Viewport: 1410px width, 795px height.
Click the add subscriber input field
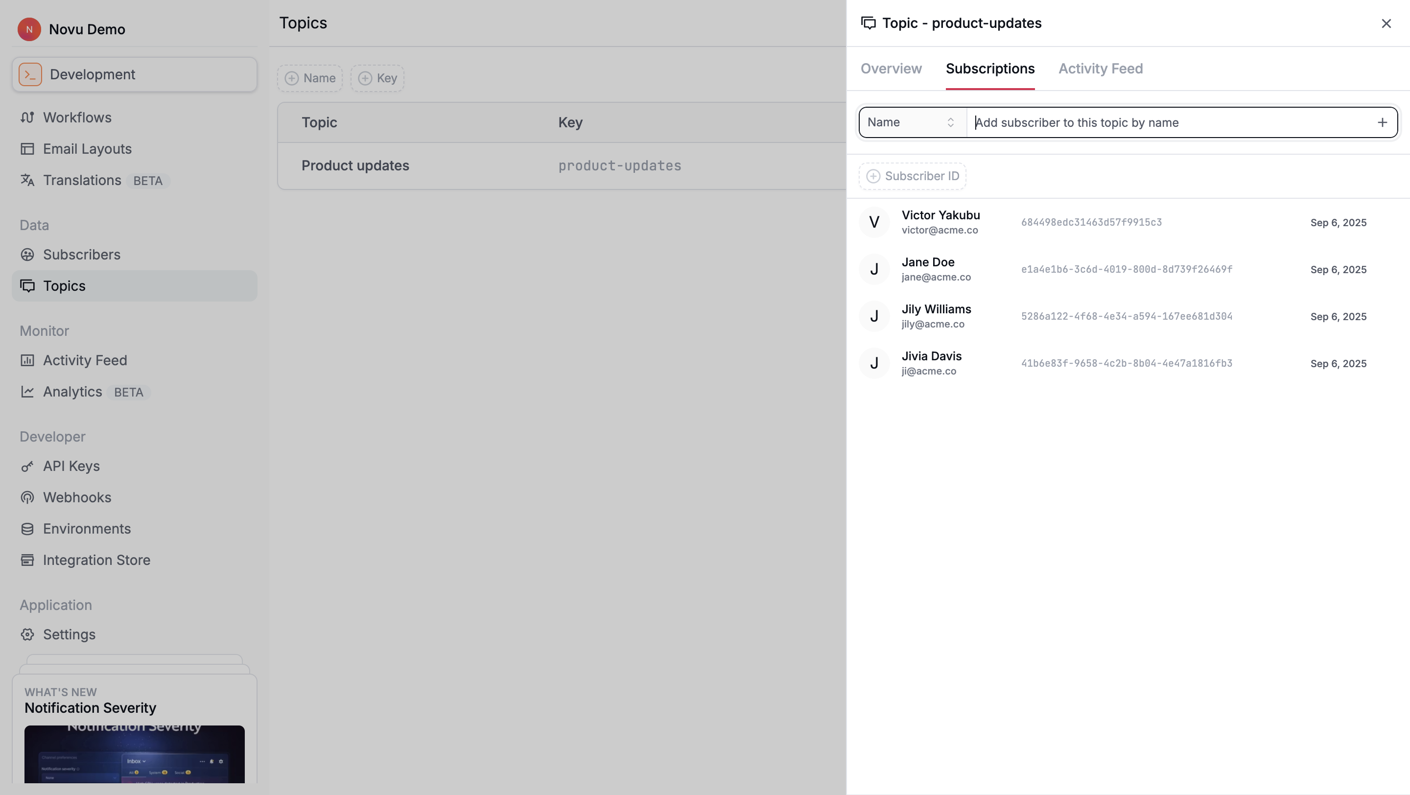click(x=1150, y=122)
